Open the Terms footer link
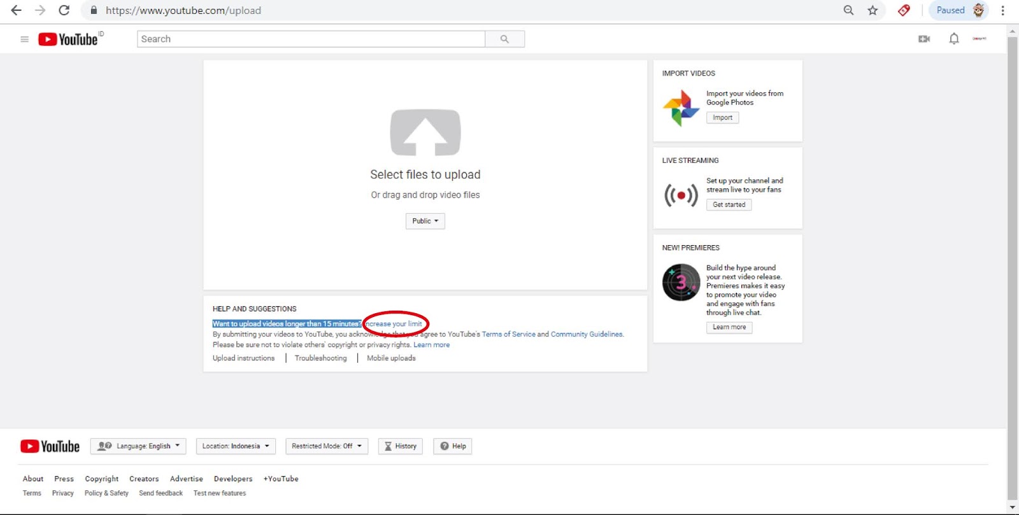This screenshot has height=515, width=1019. (32, 493)
